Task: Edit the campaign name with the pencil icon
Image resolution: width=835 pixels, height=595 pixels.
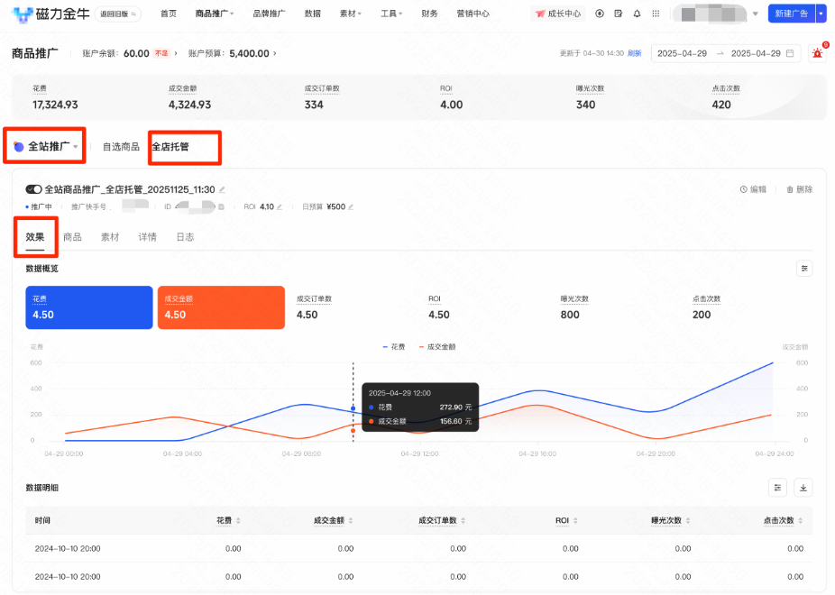Action: point(222,189)
